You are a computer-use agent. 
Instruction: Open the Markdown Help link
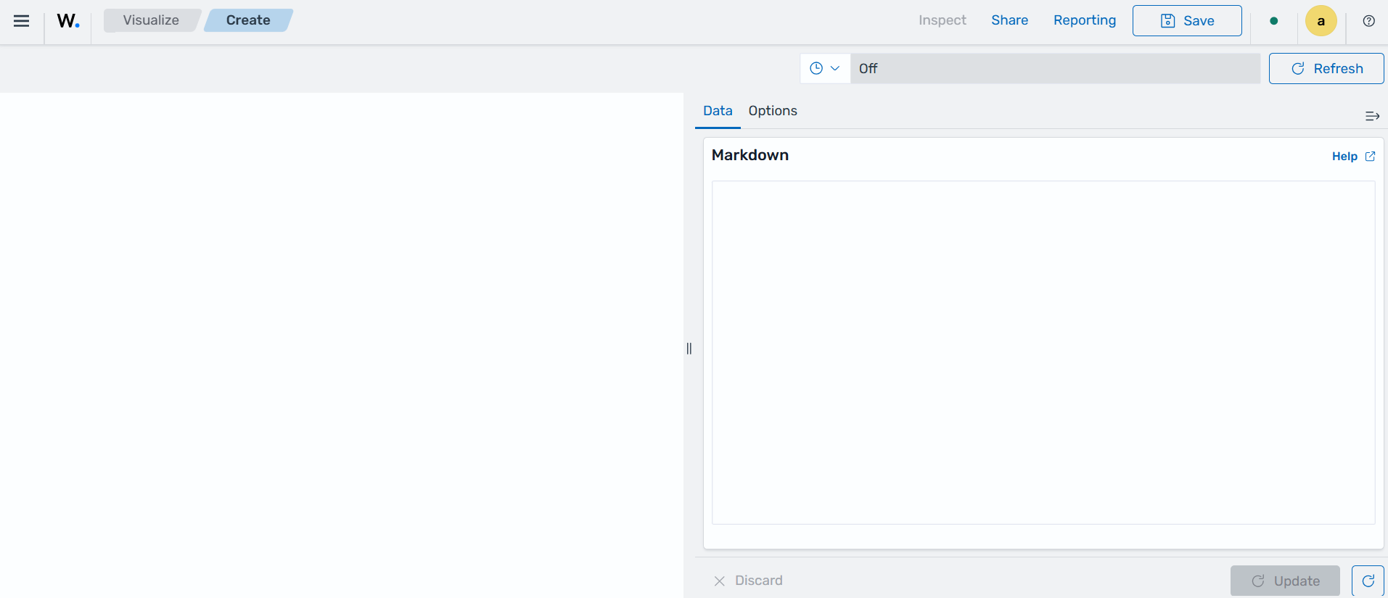click(x=1353, y=157)
